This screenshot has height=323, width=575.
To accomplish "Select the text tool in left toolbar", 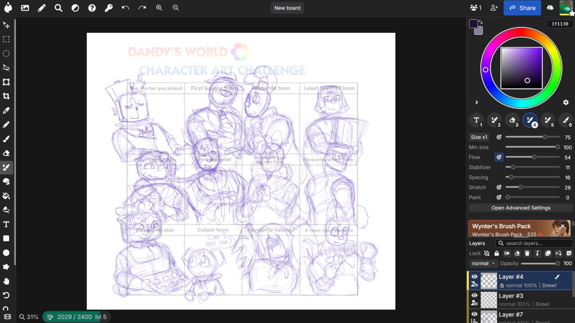I will 6,224.
